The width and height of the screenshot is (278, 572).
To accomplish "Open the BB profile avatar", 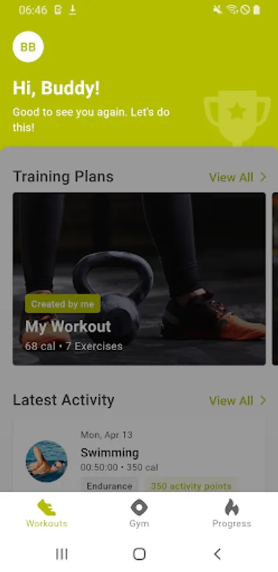I will pos(28,46).
